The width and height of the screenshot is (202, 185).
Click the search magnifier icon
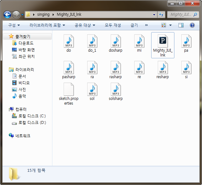pyautogui.click(x=195, y=14)
